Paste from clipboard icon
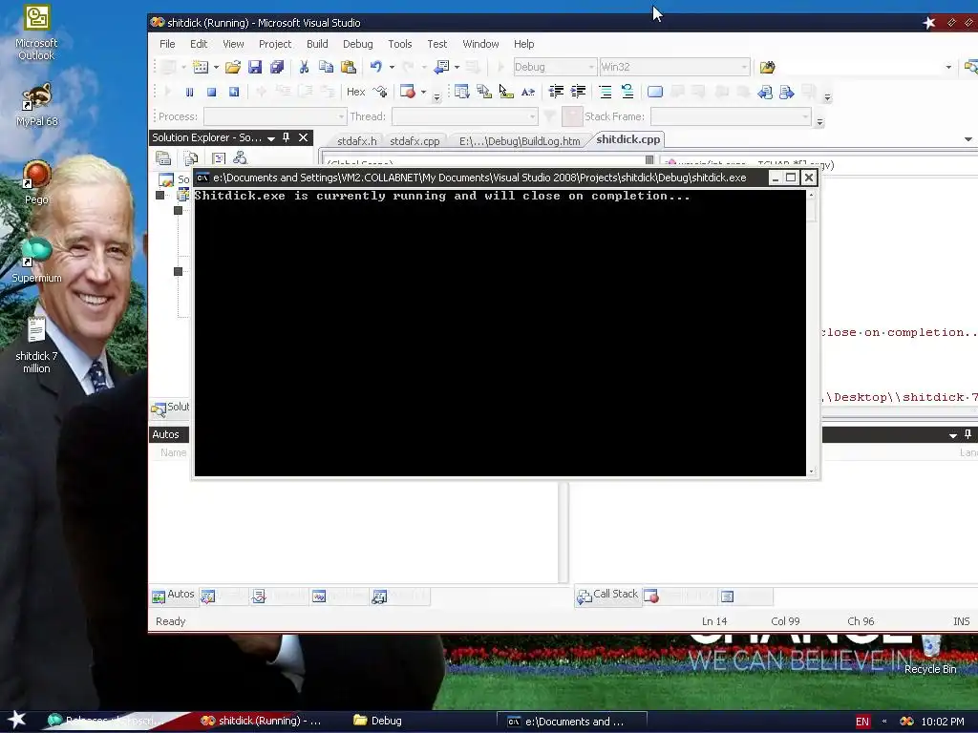 pyautogui.click(x=348, y=67)
